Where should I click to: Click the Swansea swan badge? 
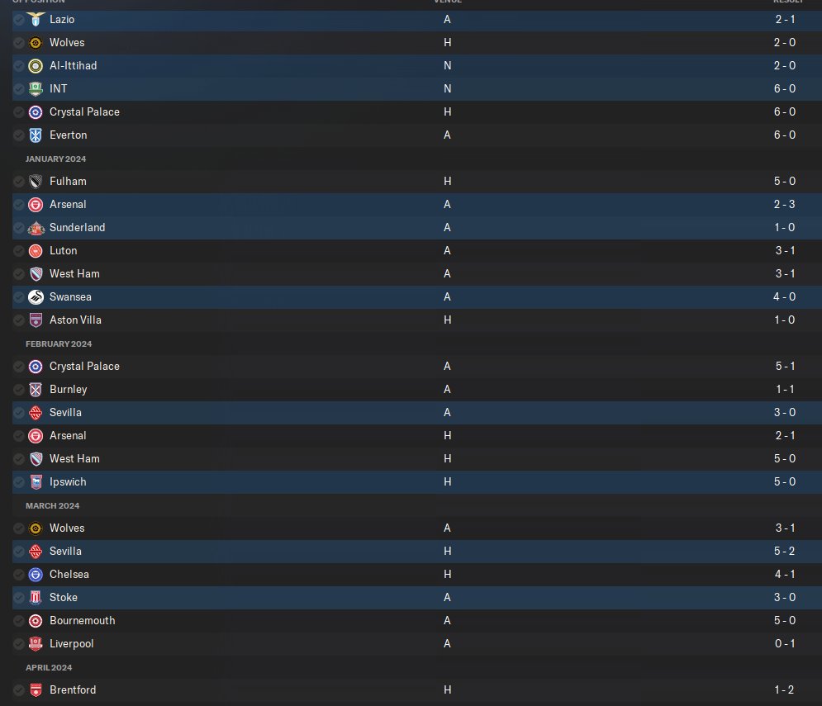click(x=36, y=297)
